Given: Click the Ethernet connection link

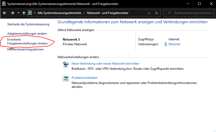Looking at the screenshot, I should [174, 44].
